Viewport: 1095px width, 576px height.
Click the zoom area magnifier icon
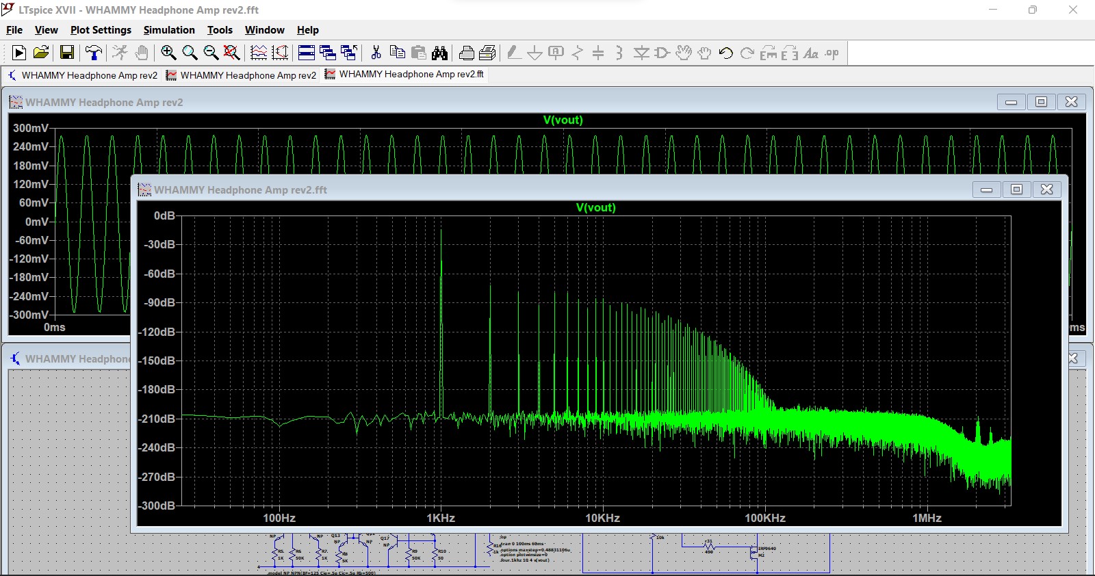coord(190,53)
